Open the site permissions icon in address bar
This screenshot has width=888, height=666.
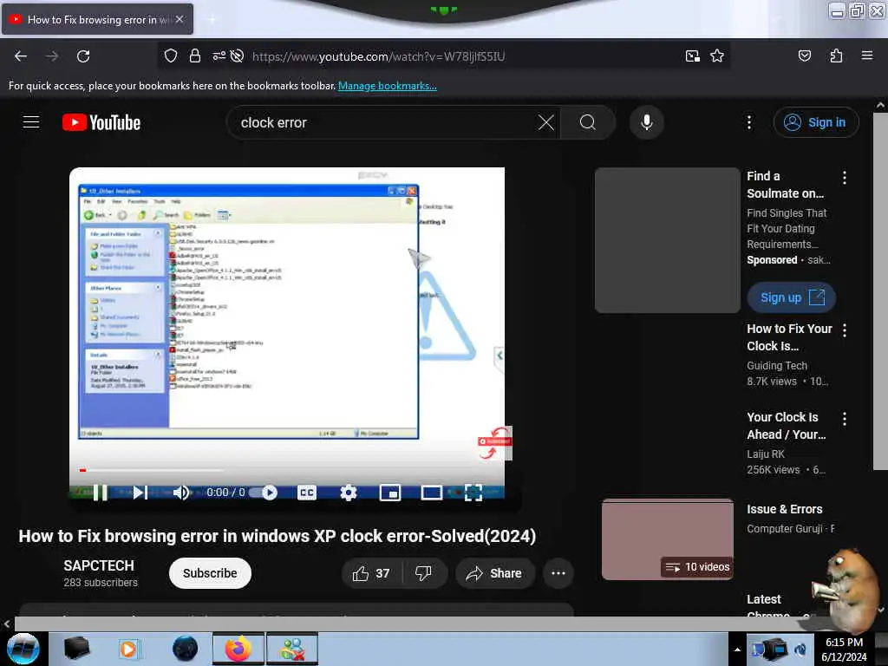(x=219, y=55)
